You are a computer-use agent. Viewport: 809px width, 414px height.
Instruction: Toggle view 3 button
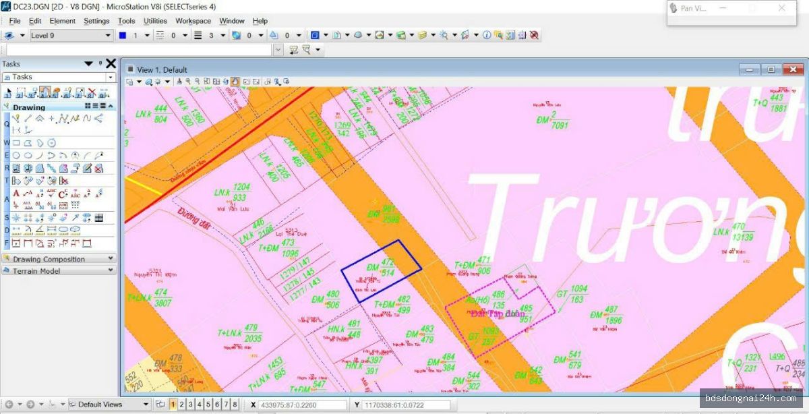coord(191,405)
